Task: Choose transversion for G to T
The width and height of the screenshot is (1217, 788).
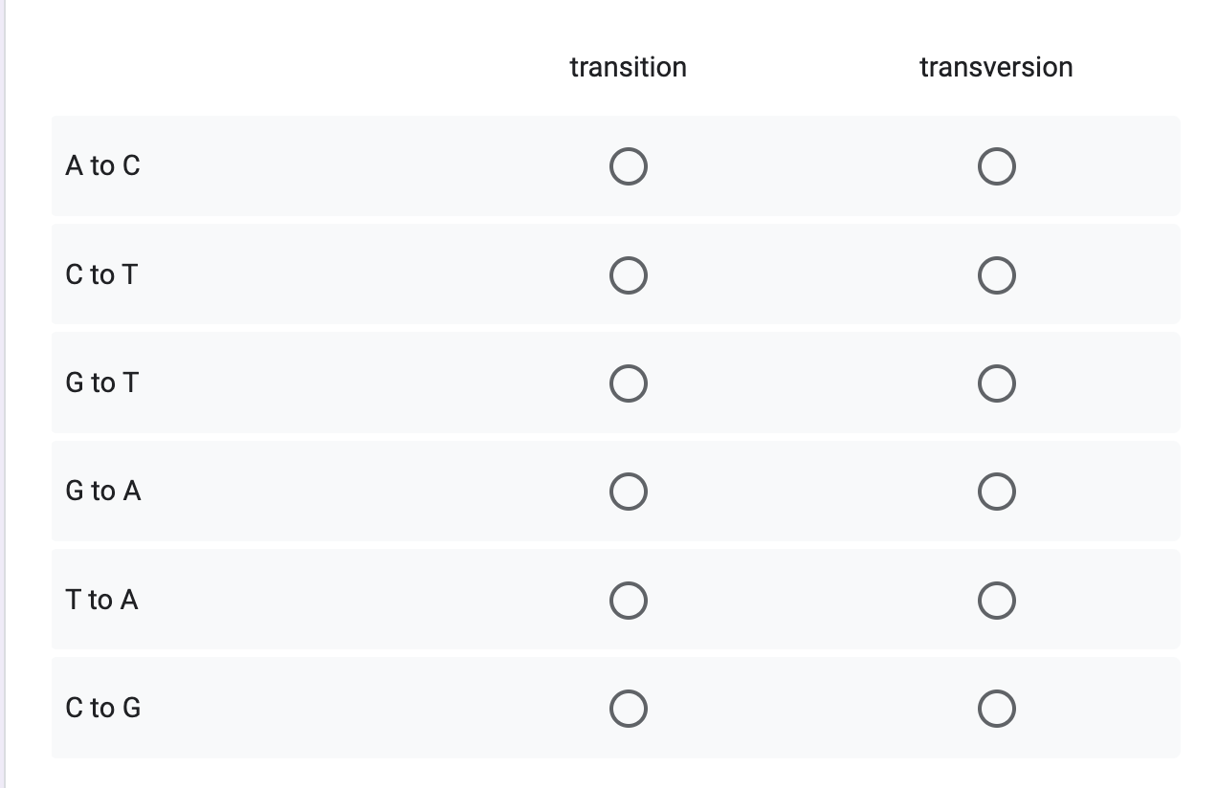Action: coord(997,383)
